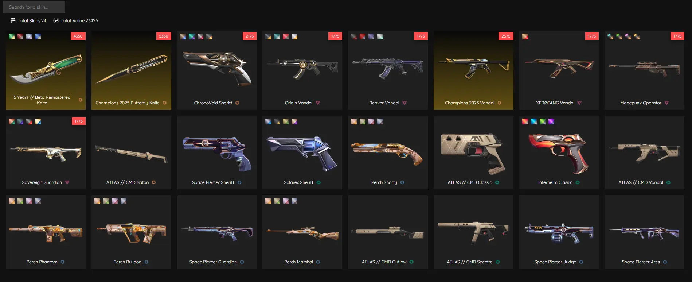Pick the single variant swatch on XERØFANG Vandal
The width and height of the screenshot is (692, 282).
525,36
